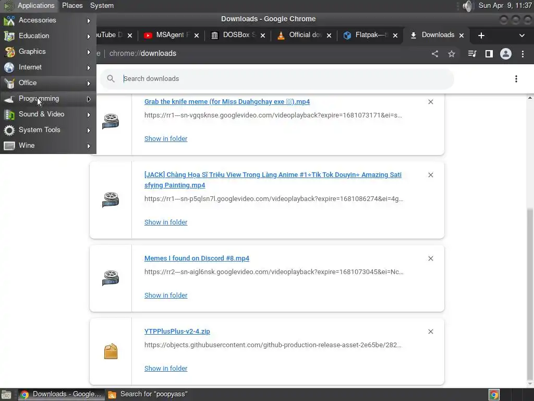
Task: Click the YTPPlusPlus zip package icon
Action: coord(111,351)
